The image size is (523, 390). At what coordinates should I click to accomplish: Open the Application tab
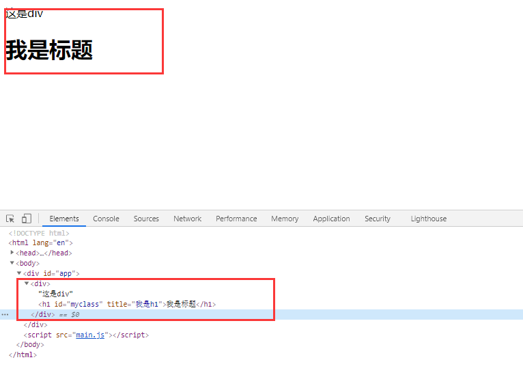point(331,219)
